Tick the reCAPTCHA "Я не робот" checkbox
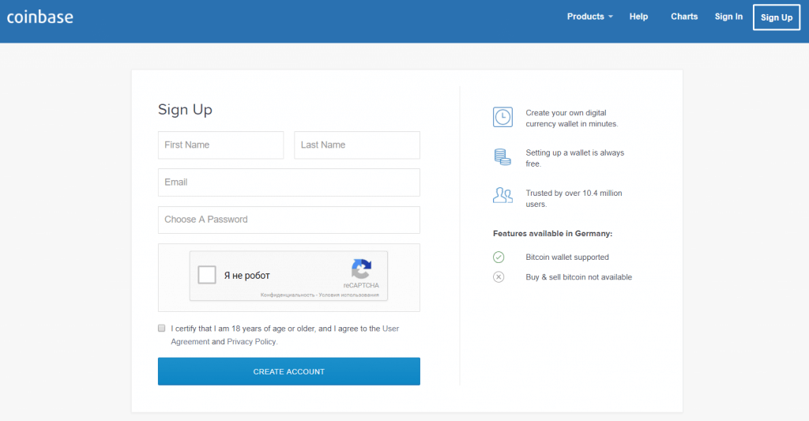This screenshot has height=421, width=809. [207, 275]
